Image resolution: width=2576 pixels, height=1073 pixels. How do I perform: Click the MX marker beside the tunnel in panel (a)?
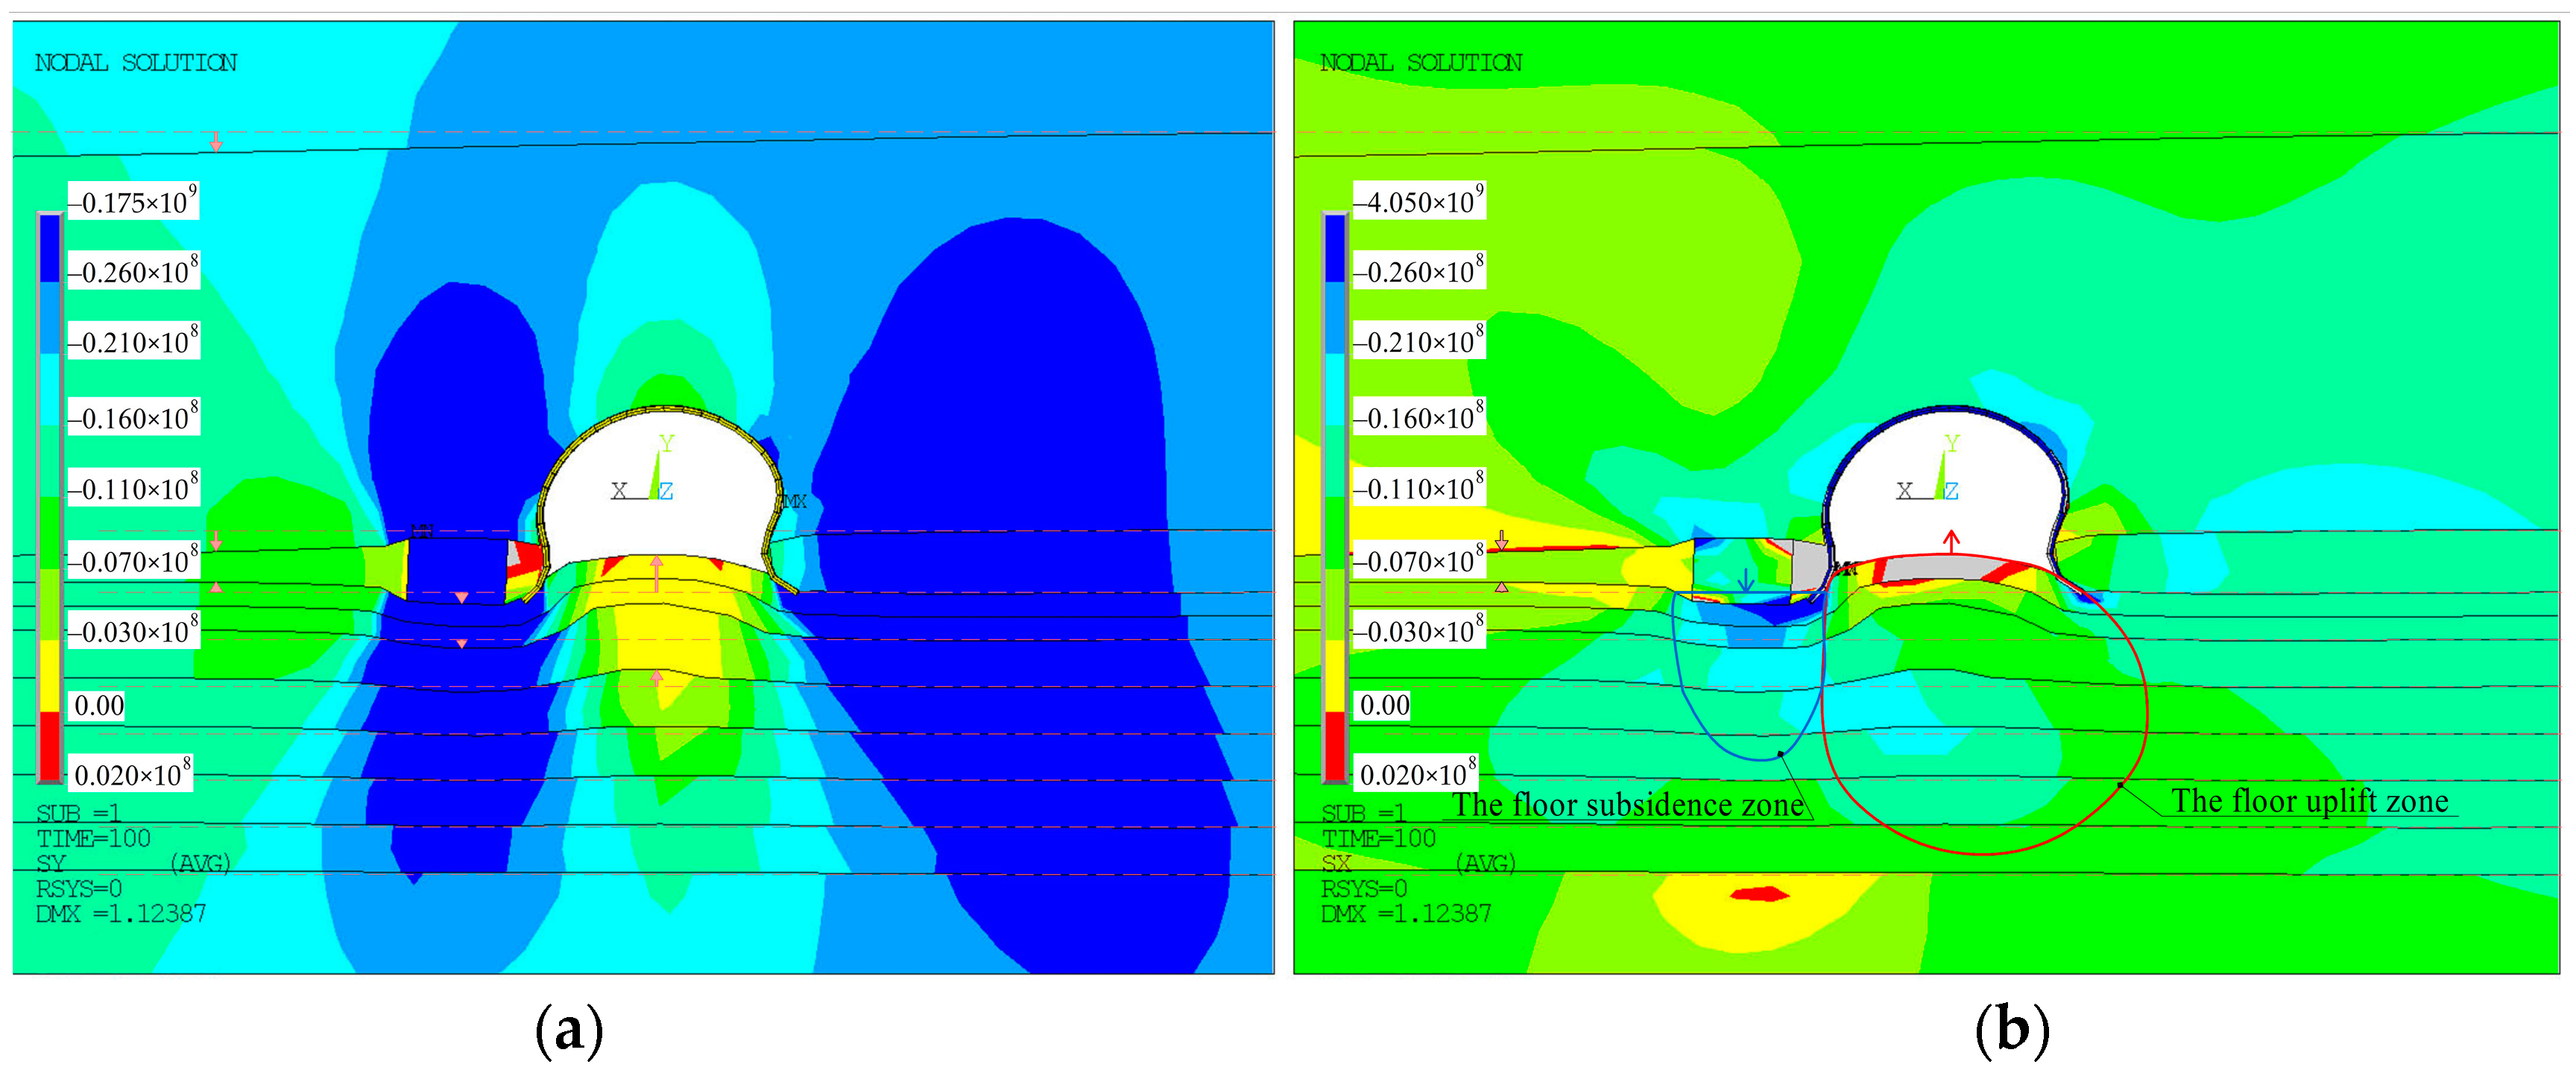click(794, 501)
